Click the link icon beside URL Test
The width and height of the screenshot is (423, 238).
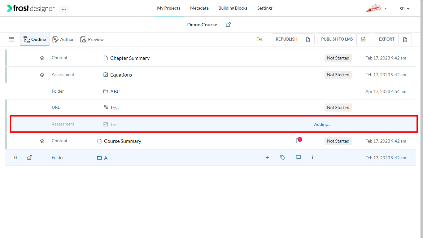tap(106, 107)
